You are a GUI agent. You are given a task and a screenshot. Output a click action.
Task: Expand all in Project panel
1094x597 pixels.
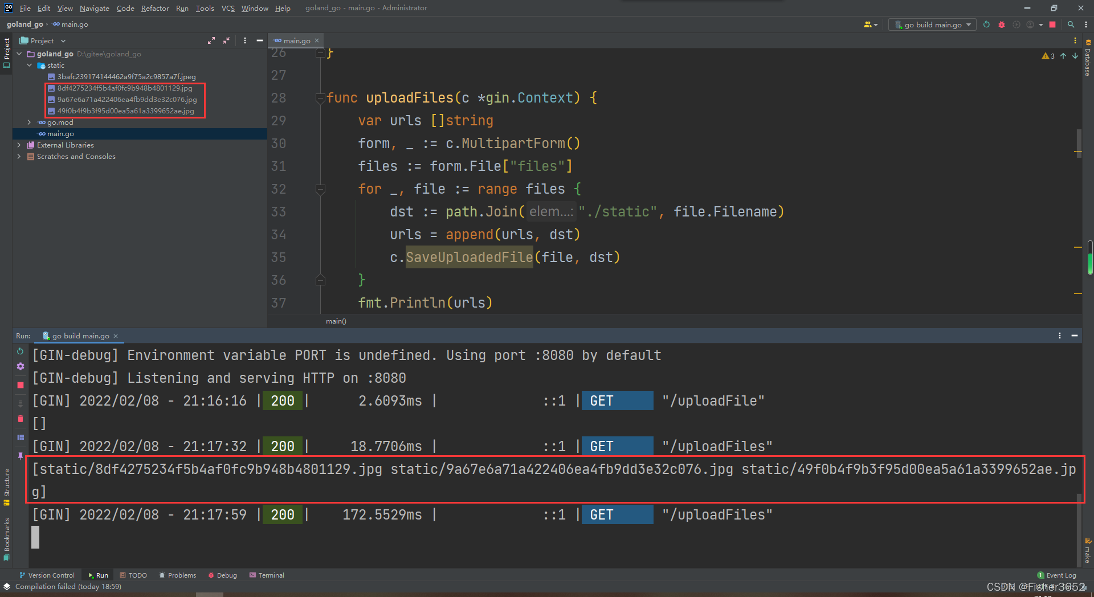tap(211, 40)
